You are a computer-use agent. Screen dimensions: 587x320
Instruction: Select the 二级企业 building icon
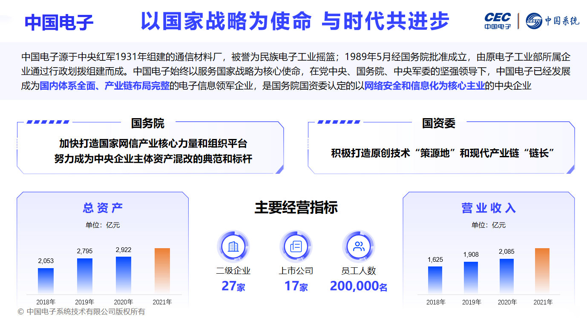click(x=233, y=246)
